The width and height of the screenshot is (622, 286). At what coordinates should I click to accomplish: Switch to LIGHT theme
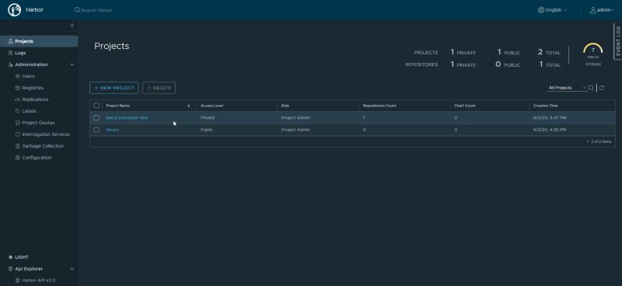pyautogui.click(x=22, y=257)
